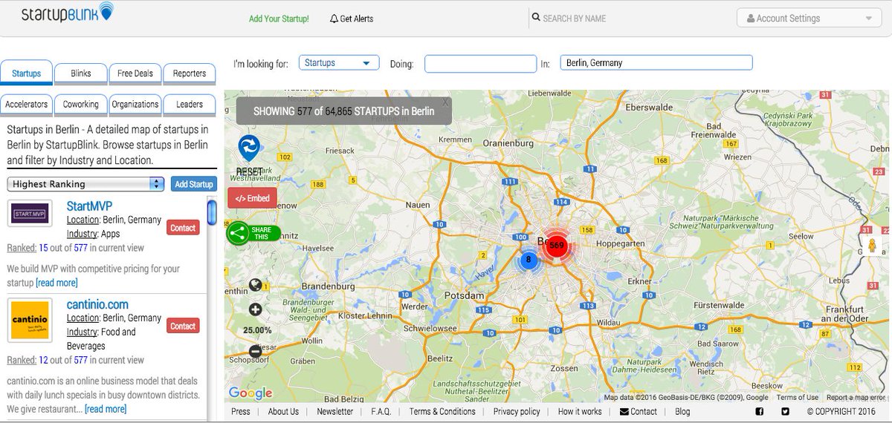Click the Embed button
Viewport: 892px width, 423px height.
click(x=253, y=198)
